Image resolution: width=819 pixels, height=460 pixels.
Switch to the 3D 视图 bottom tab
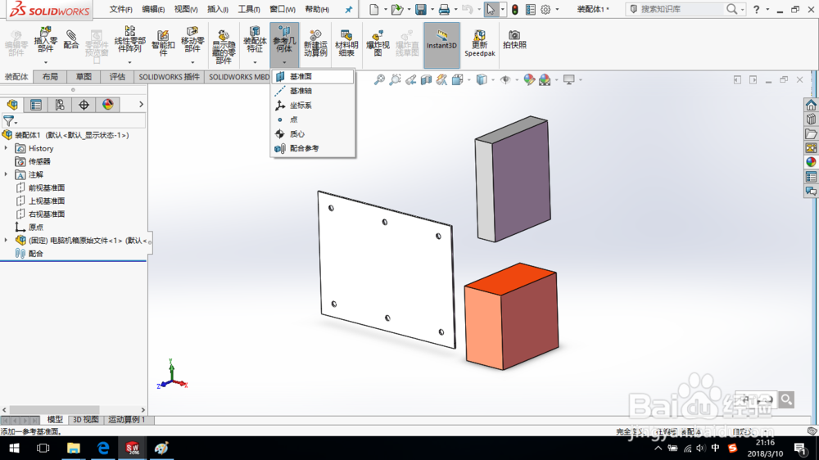[86, 420]
